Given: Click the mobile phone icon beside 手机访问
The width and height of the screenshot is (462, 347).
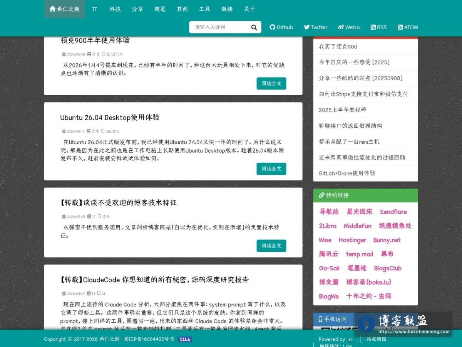Looking at the screenshot, I should click(320, 319).
